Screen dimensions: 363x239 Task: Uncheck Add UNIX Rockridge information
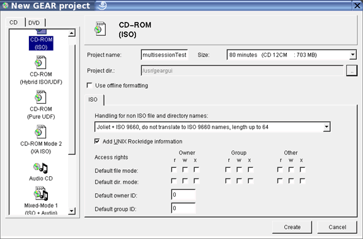coord(97,141)
